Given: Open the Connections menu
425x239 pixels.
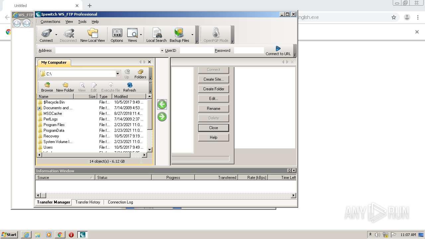Looking at the screenshot, I should pyautogui.click(x=50, y=22).
